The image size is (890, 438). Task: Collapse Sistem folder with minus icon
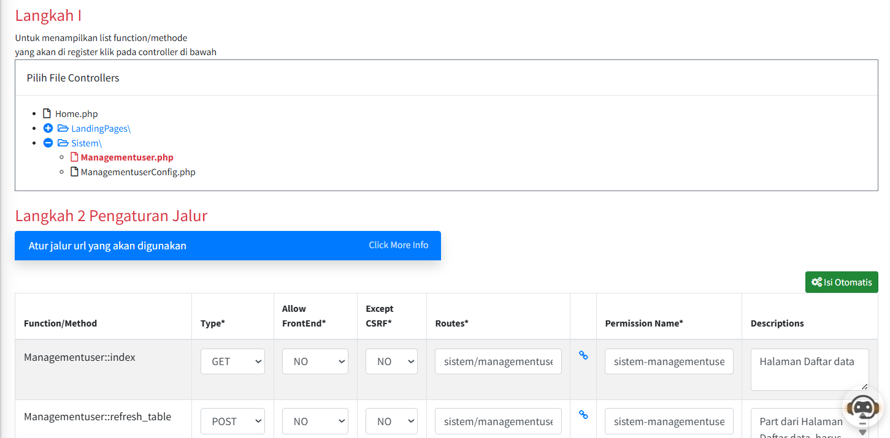click(x=48, y=143)
